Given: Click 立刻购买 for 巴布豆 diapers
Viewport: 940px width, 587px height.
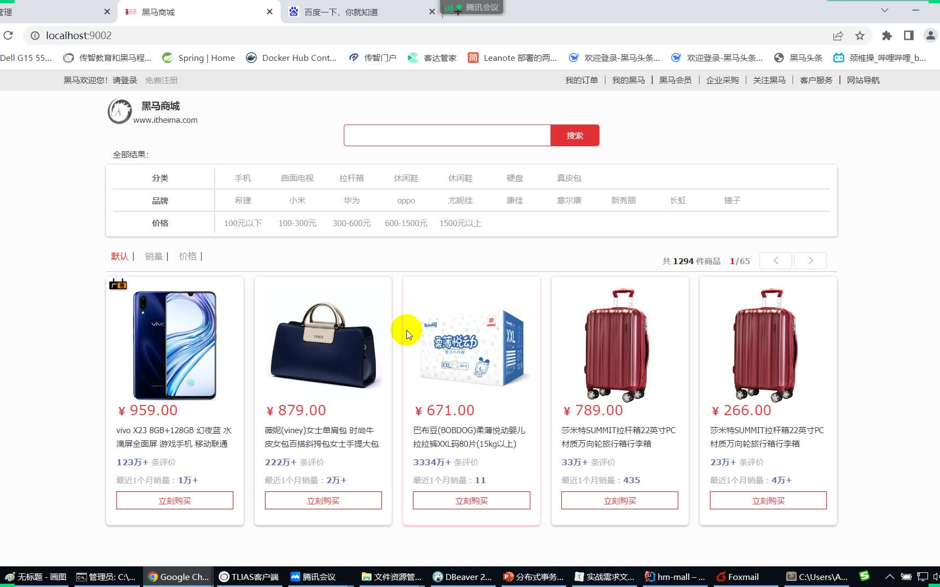Looking at the screenshot, I should (x=472, y=501).
